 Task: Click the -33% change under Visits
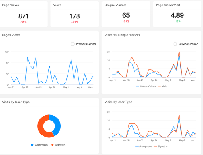[x=75, y=22]
